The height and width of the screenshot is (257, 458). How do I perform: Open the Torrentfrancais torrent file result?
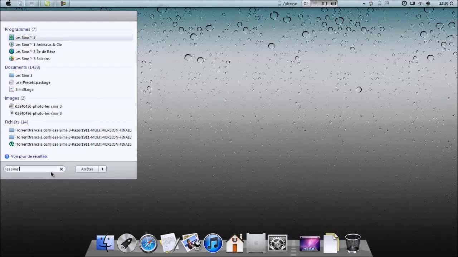point(70,144)
